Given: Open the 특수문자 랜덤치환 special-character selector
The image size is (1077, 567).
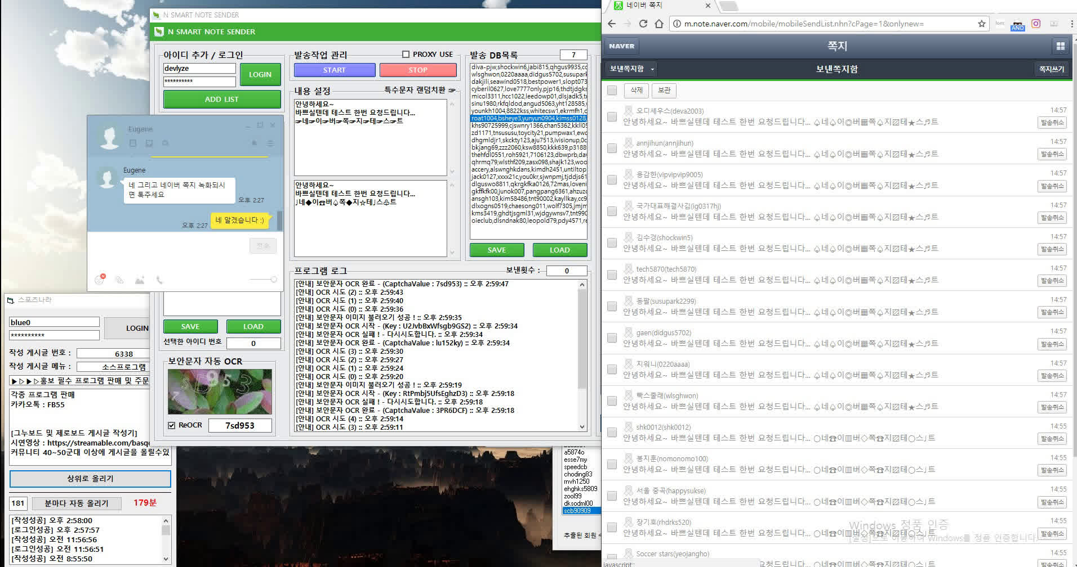Looking at the screenshot, I should [420, 90].
